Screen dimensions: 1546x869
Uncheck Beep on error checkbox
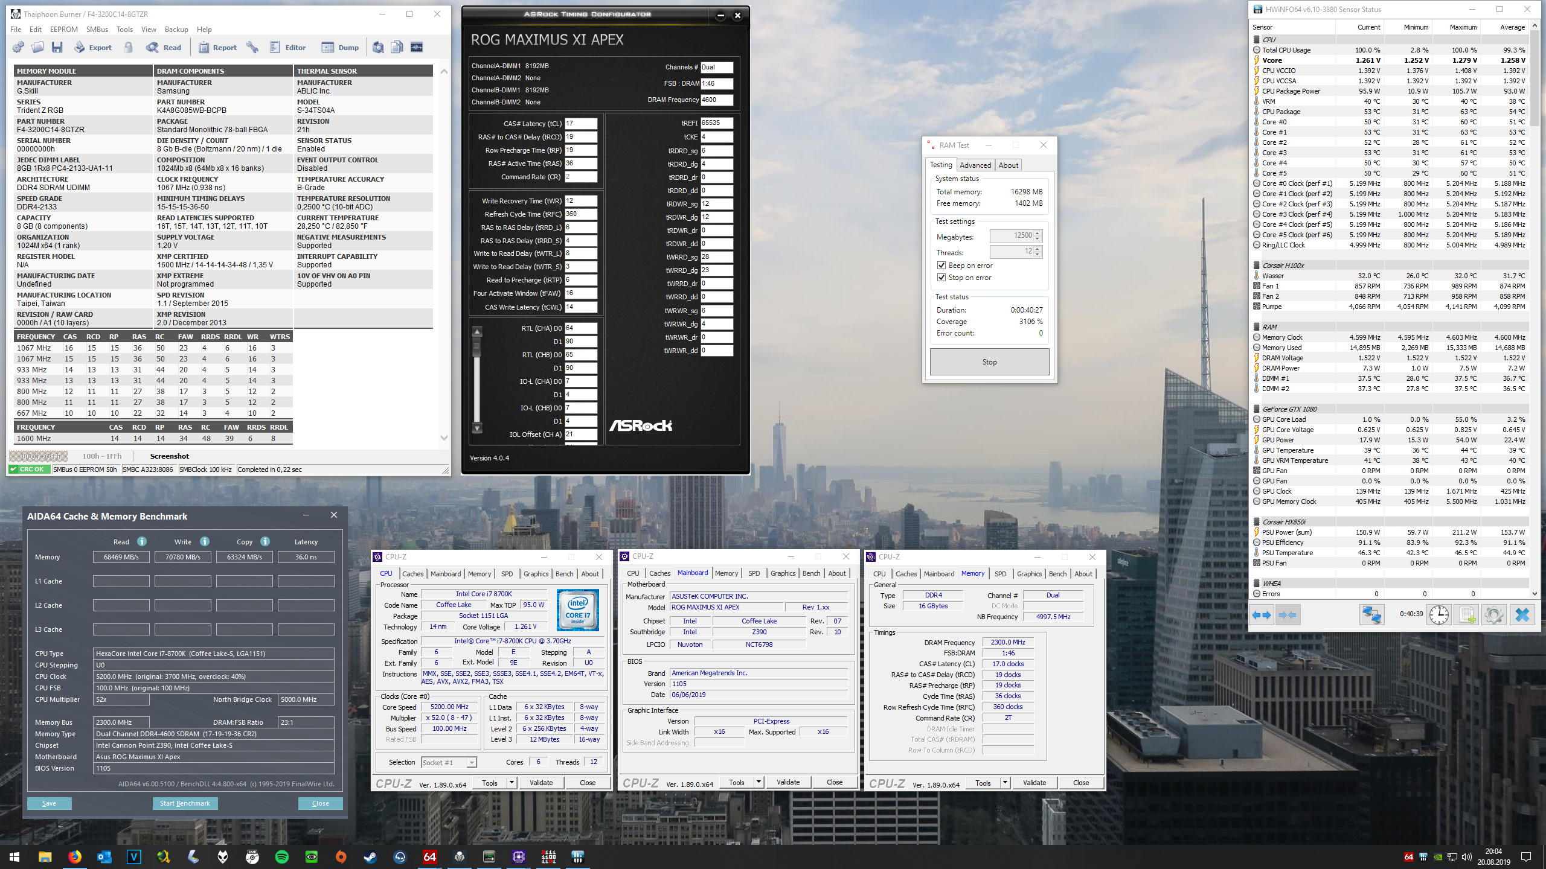(941, 266)
